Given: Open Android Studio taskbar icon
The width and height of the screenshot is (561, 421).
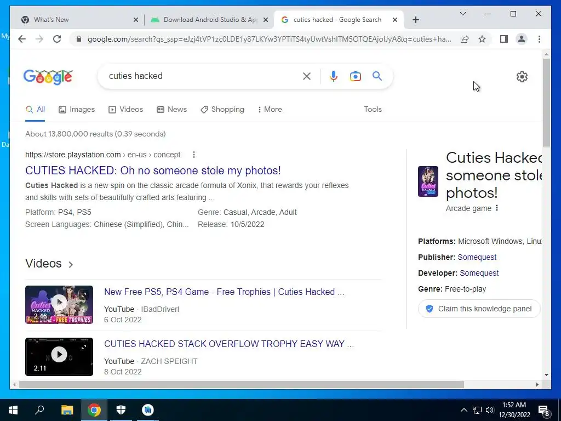Looking at the screenshot, I should click(147, 410).
